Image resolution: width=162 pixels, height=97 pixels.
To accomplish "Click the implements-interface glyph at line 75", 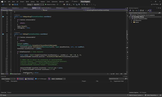I will [x=3, y=17].
